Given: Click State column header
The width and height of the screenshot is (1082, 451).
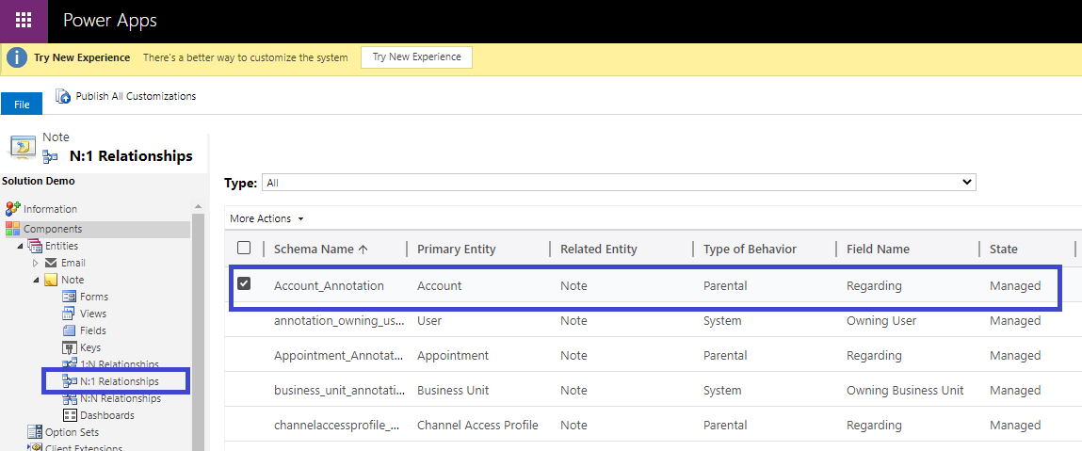Looking at the screenshot, I should (1003, 249).
